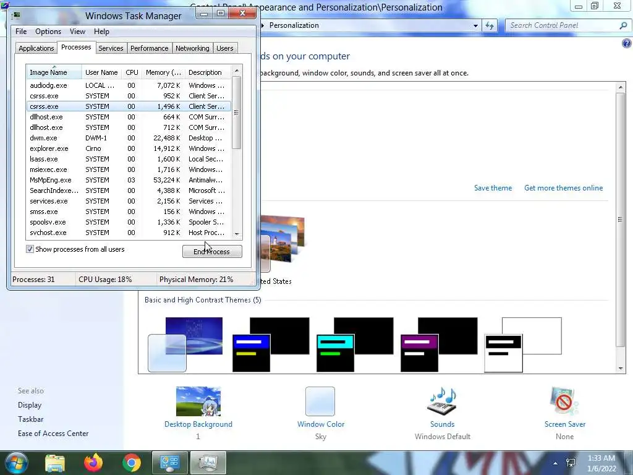The width and height of the screenshot is (633, 475).
Task: Select the dwm.exe process row
Action: point(129,138)
